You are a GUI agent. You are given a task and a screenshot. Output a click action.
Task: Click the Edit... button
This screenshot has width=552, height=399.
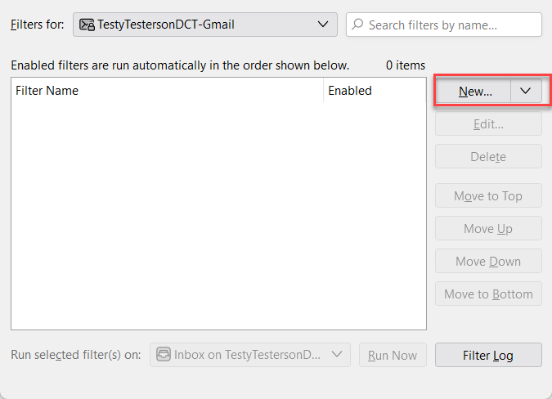click(x=488, y=123)
